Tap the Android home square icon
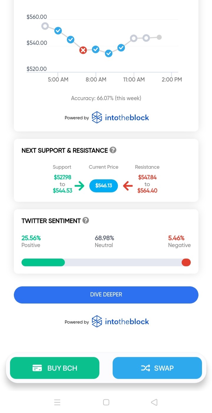212x413 pixels. (x=106, y=402)
